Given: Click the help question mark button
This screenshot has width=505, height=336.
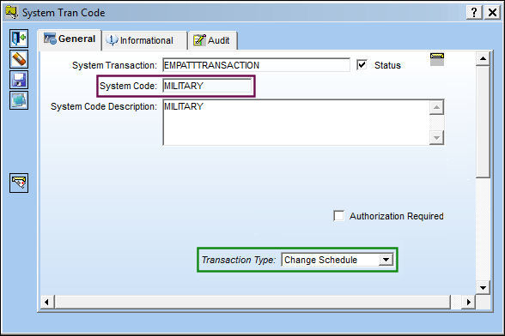Looking at the screenshot, I should tap(474, 13).
